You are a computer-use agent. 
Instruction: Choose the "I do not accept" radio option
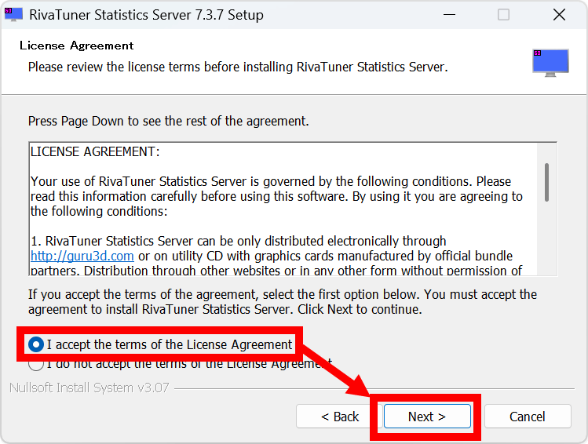[35, 364]
